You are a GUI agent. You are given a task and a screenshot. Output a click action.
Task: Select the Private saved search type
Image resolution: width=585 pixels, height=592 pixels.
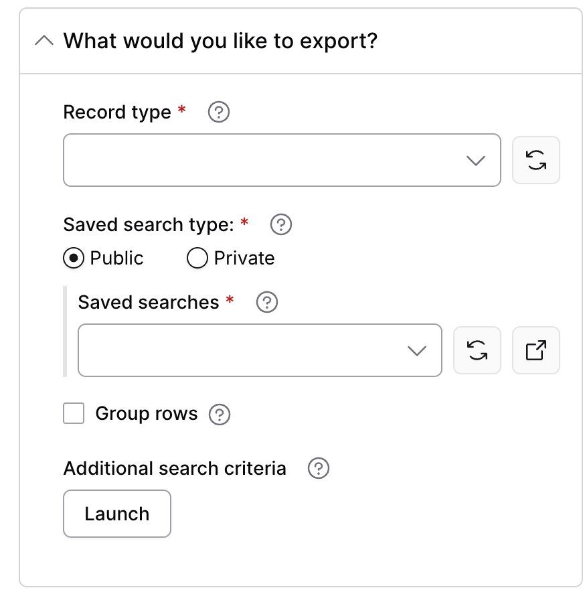coord(197,258)
